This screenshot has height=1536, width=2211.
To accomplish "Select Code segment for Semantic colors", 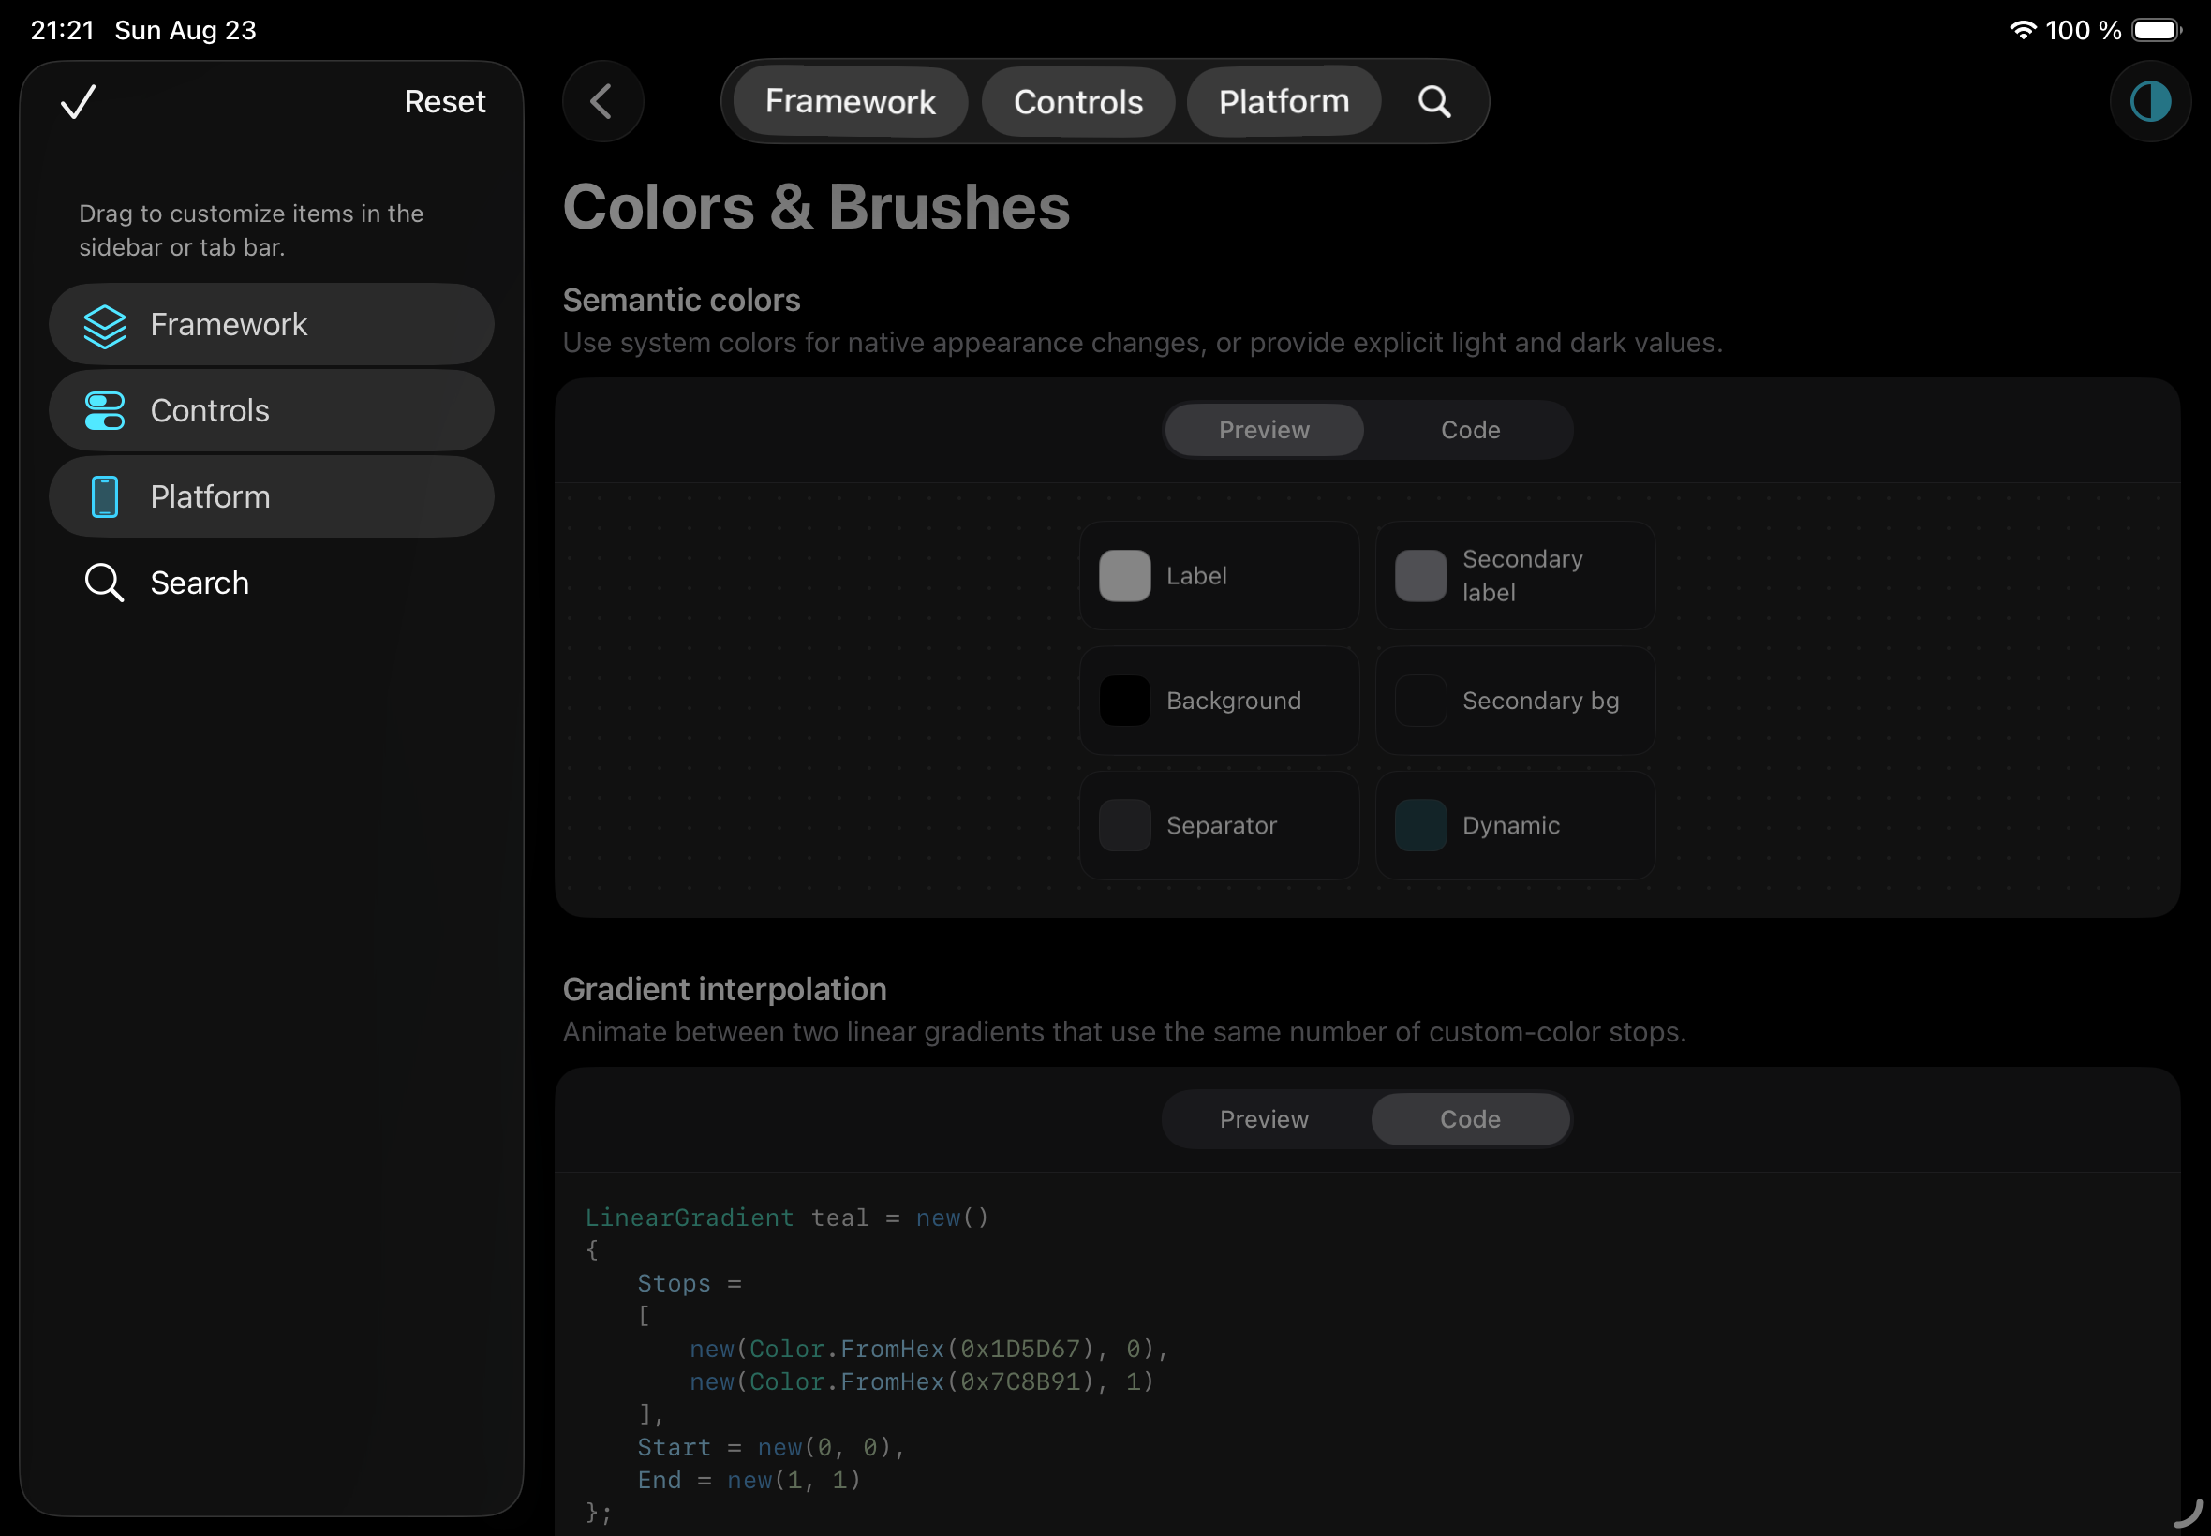I will coord(1470,429).
